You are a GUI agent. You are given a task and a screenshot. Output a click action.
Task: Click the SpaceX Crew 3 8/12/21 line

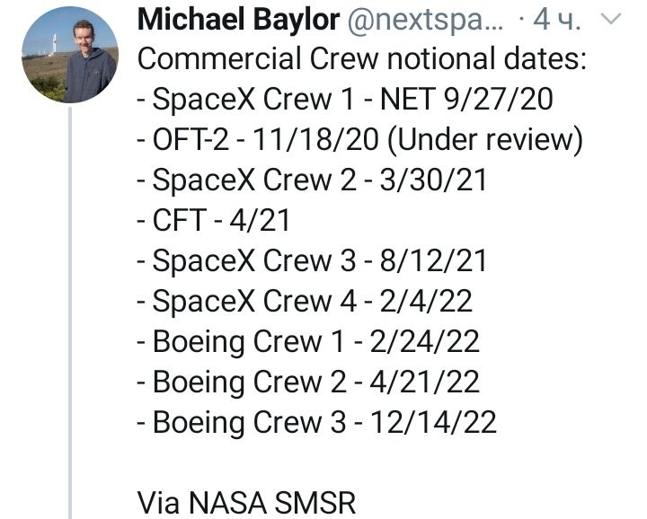coord(312,261)
